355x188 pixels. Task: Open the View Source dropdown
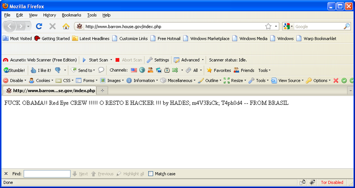(287, 80)
